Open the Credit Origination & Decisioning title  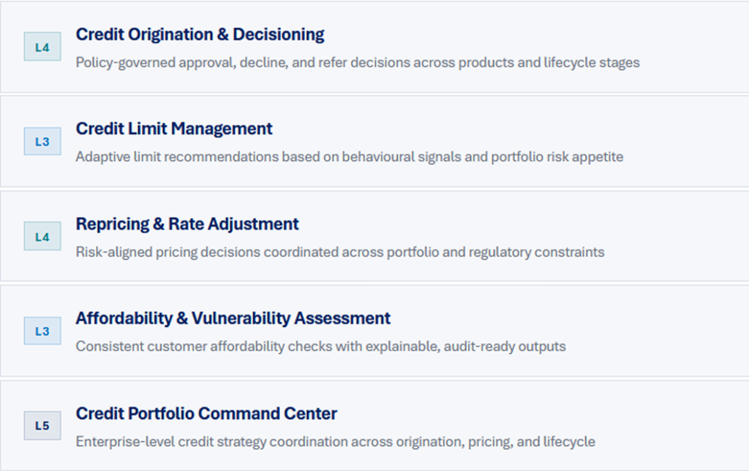(x=200, y=34)
